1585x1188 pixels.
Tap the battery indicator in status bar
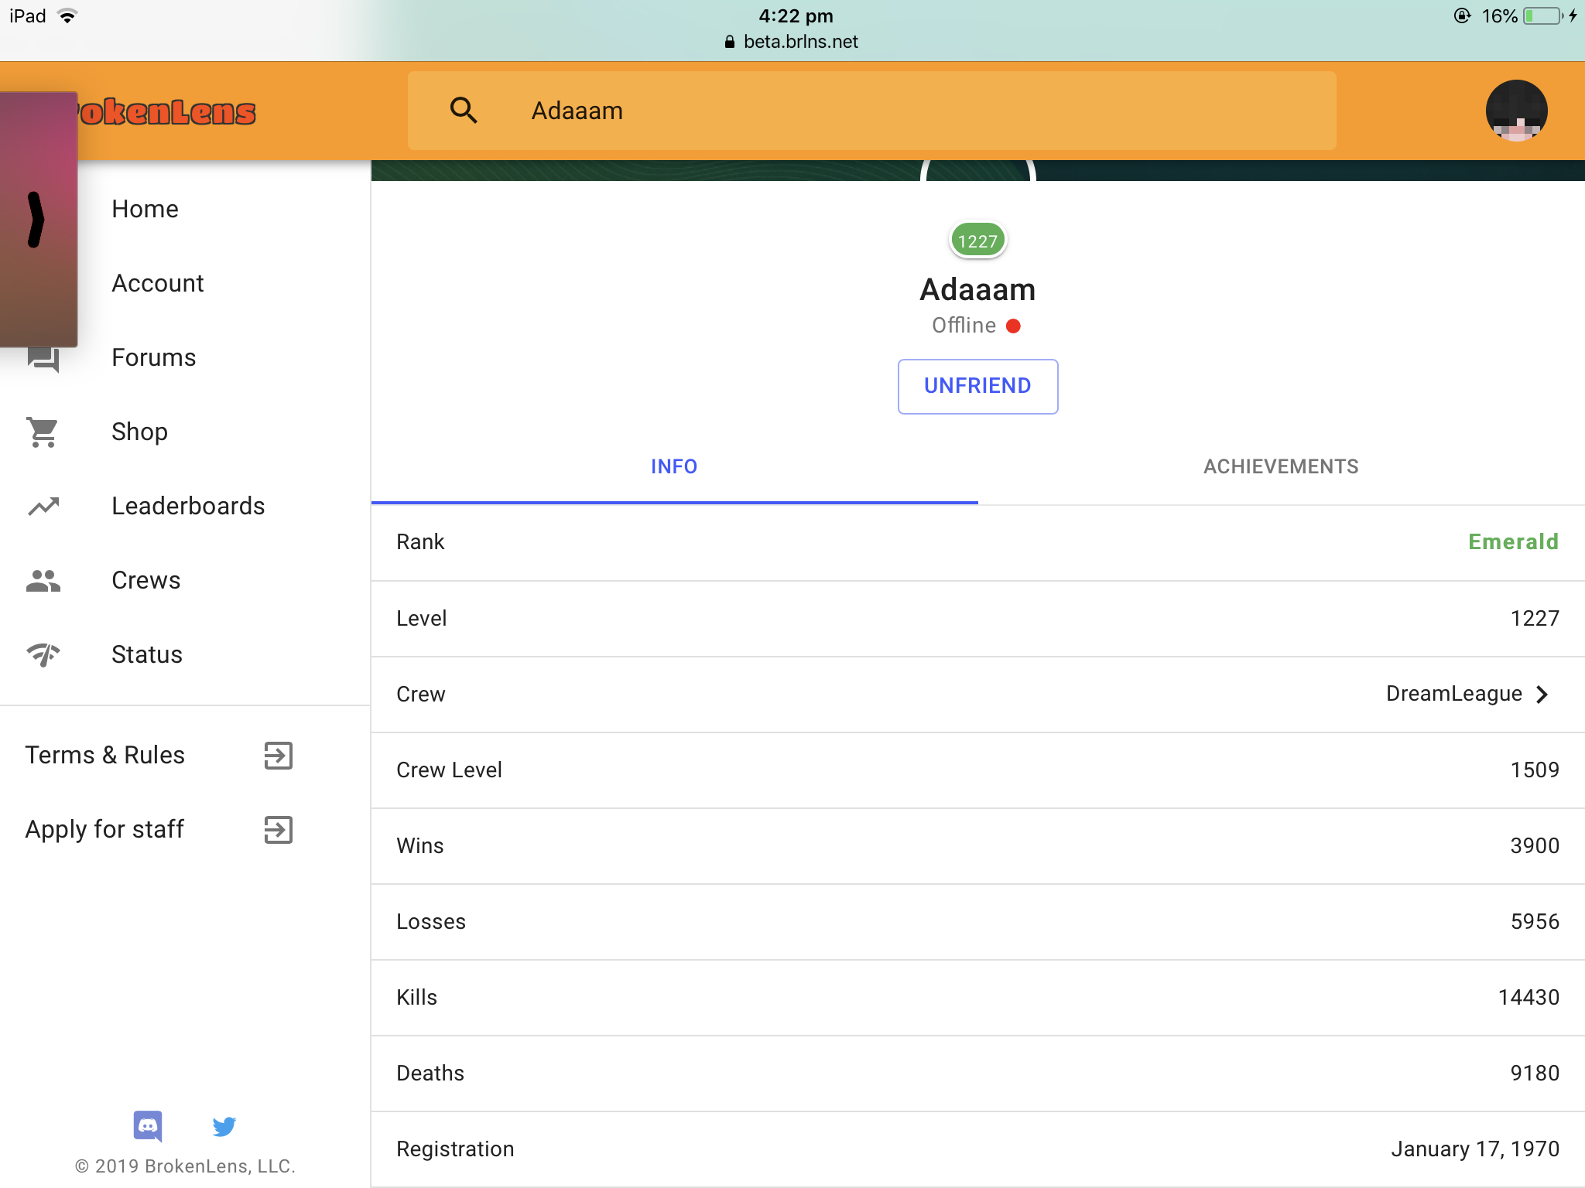pos(1543,16)
